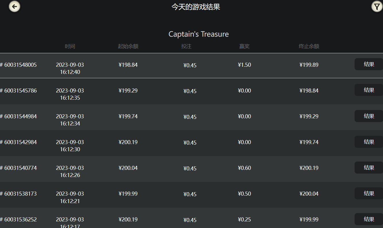
Task: Click the Captain's Treasure game title
Action: coord(199,34)
